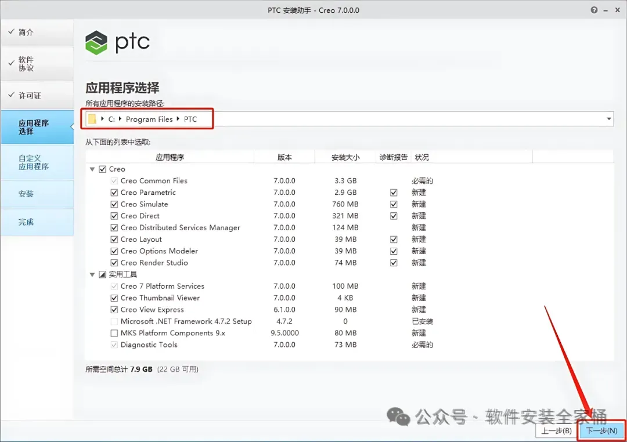Open the 自定义应用程序 step
The image size is (627, 442).
(x=37, y=162)
